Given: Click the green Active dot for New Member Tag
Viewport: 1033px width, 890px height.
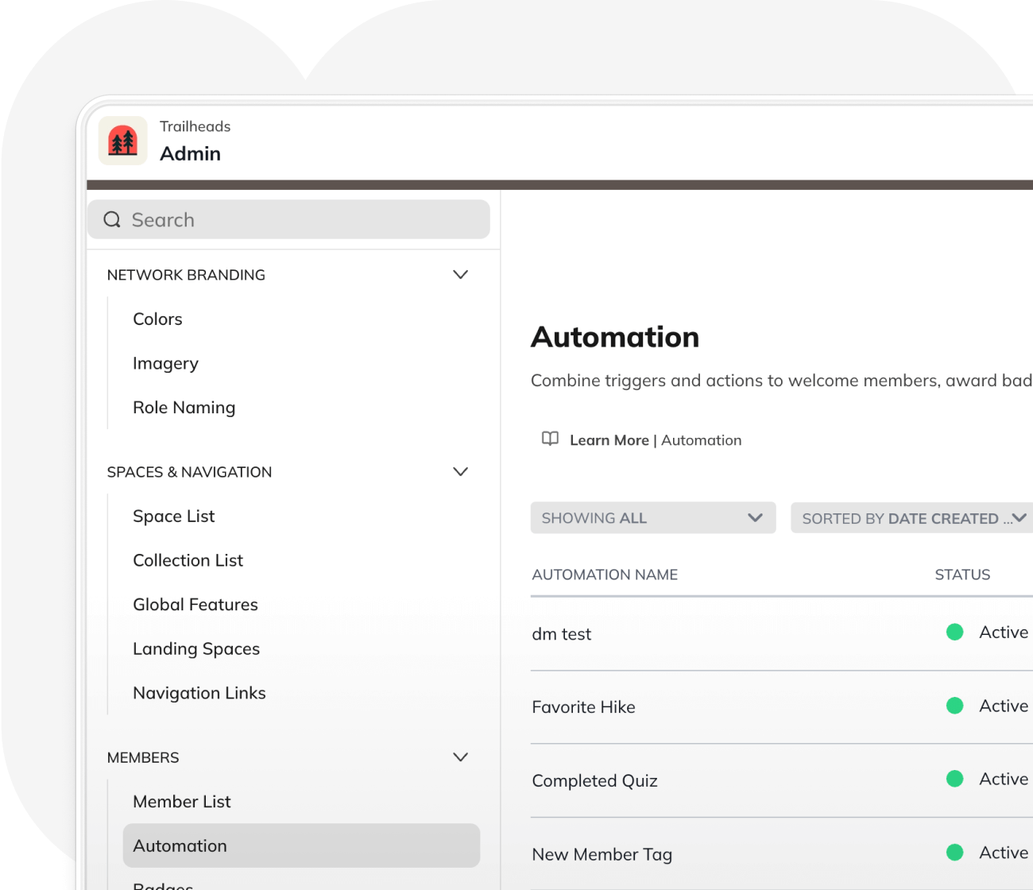Looking at the screenshot, I should 954,853.
